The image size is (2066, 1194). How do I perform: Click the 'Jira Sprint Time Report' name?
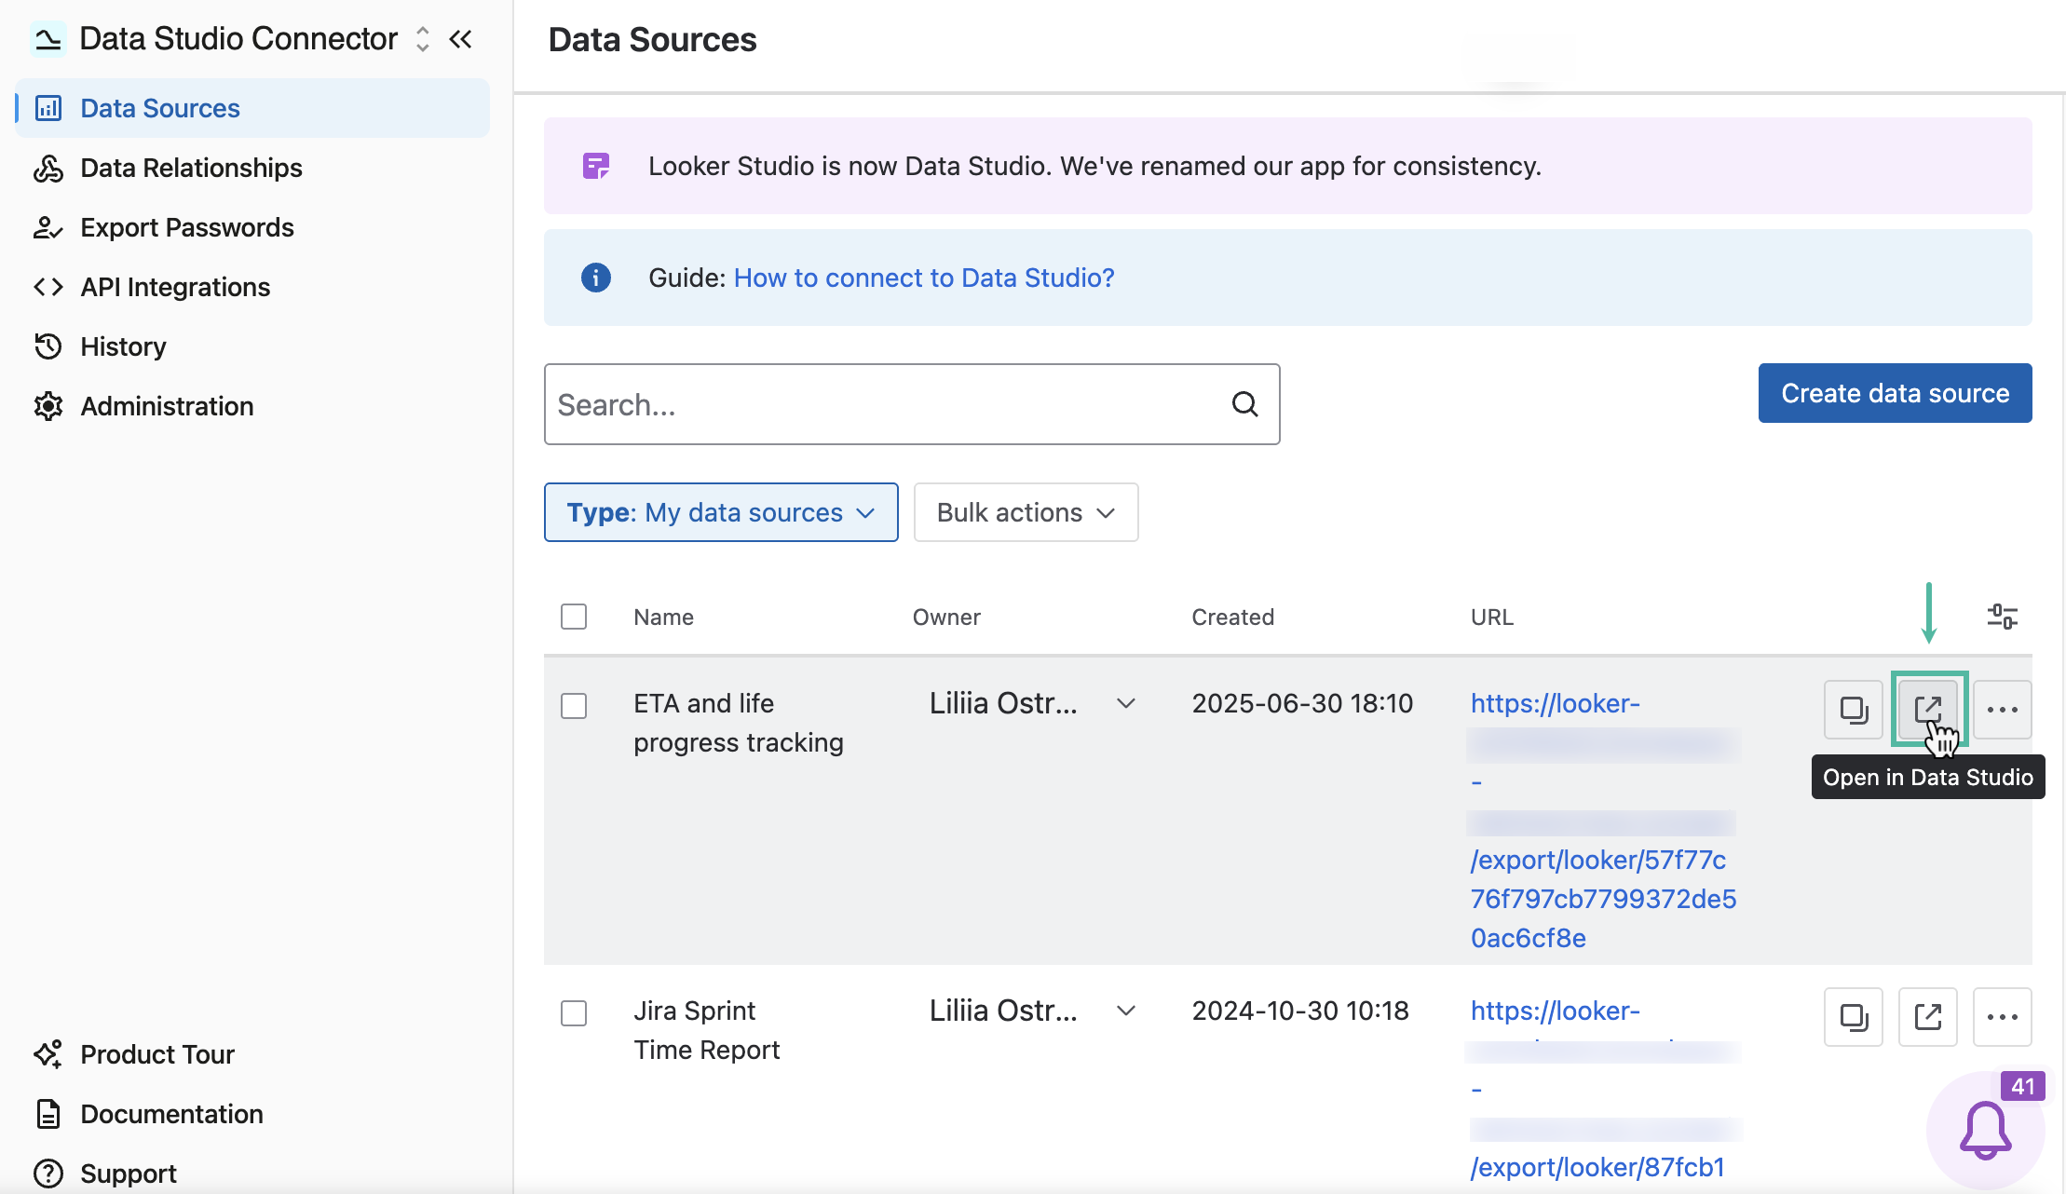coord(707,1030)
